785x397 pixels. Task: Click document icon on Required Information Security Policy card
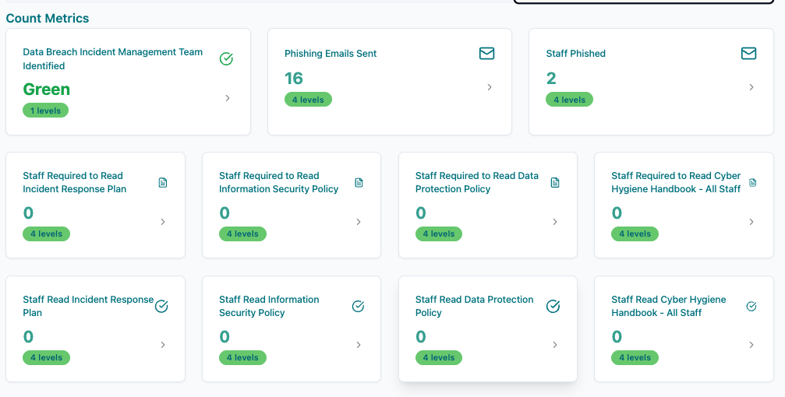pos(359,183)
